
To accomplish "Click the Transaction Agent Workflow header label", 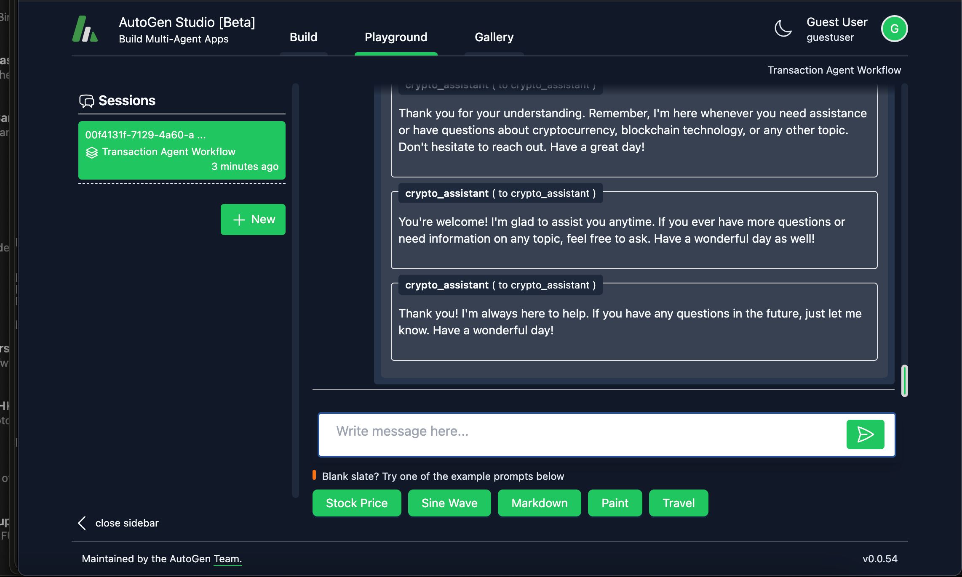I will click(x=834, y=70).
